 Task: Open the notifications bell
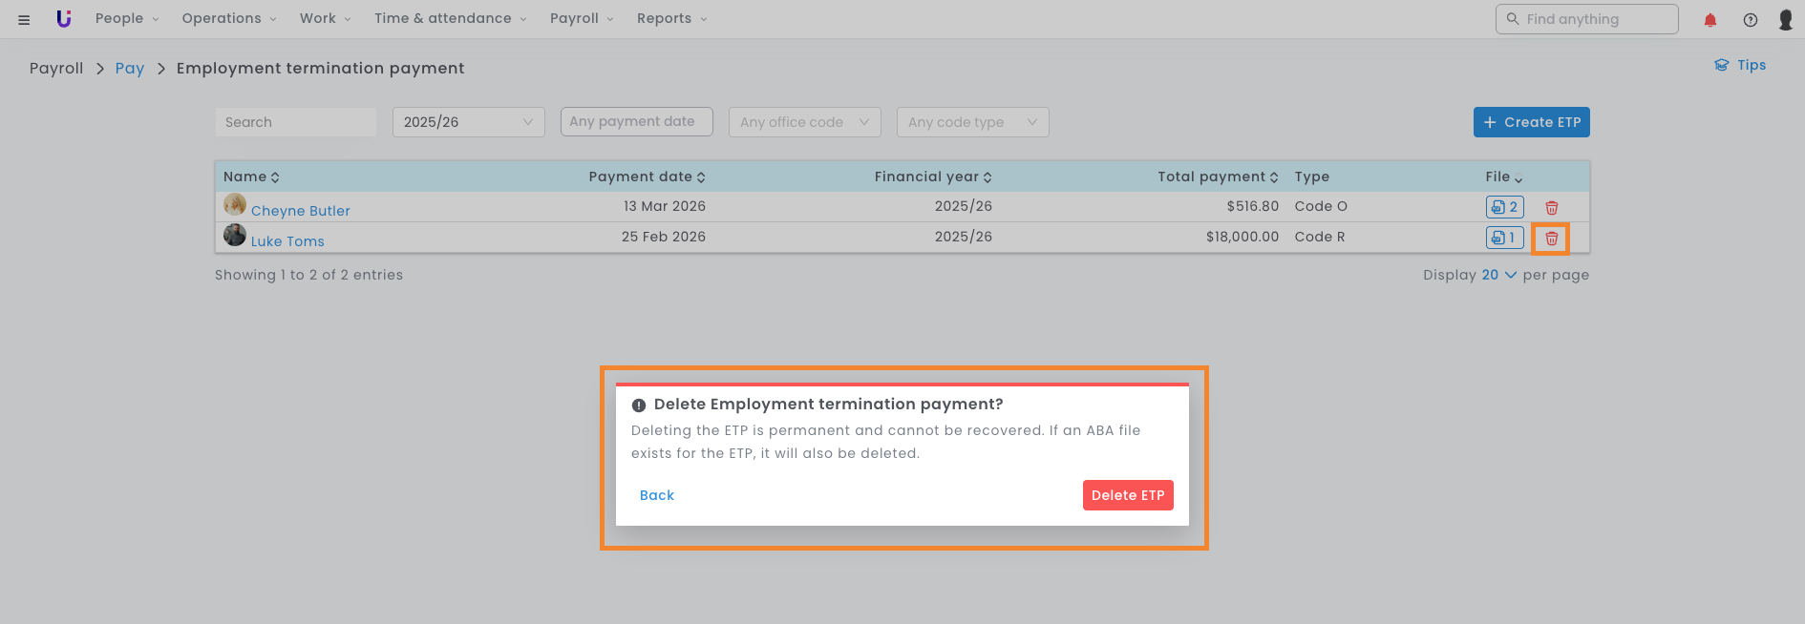[x=1709, y=20]
